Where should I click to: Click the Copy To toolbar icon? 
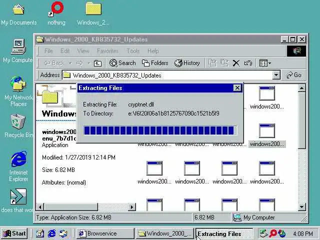(224, 63)
